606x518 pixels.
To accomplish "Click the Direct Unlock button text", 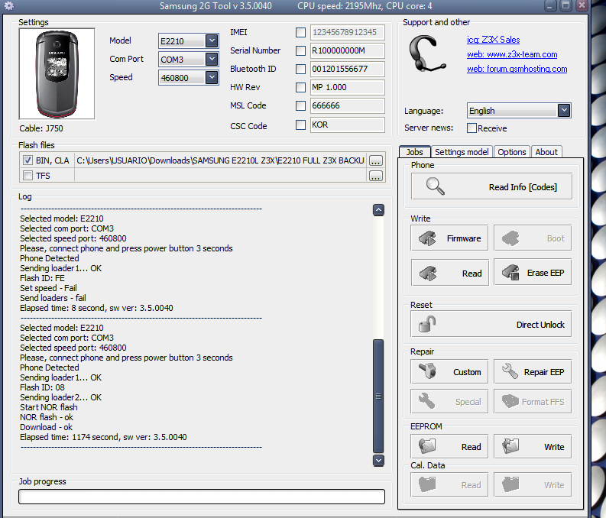I will coord(540,325).
